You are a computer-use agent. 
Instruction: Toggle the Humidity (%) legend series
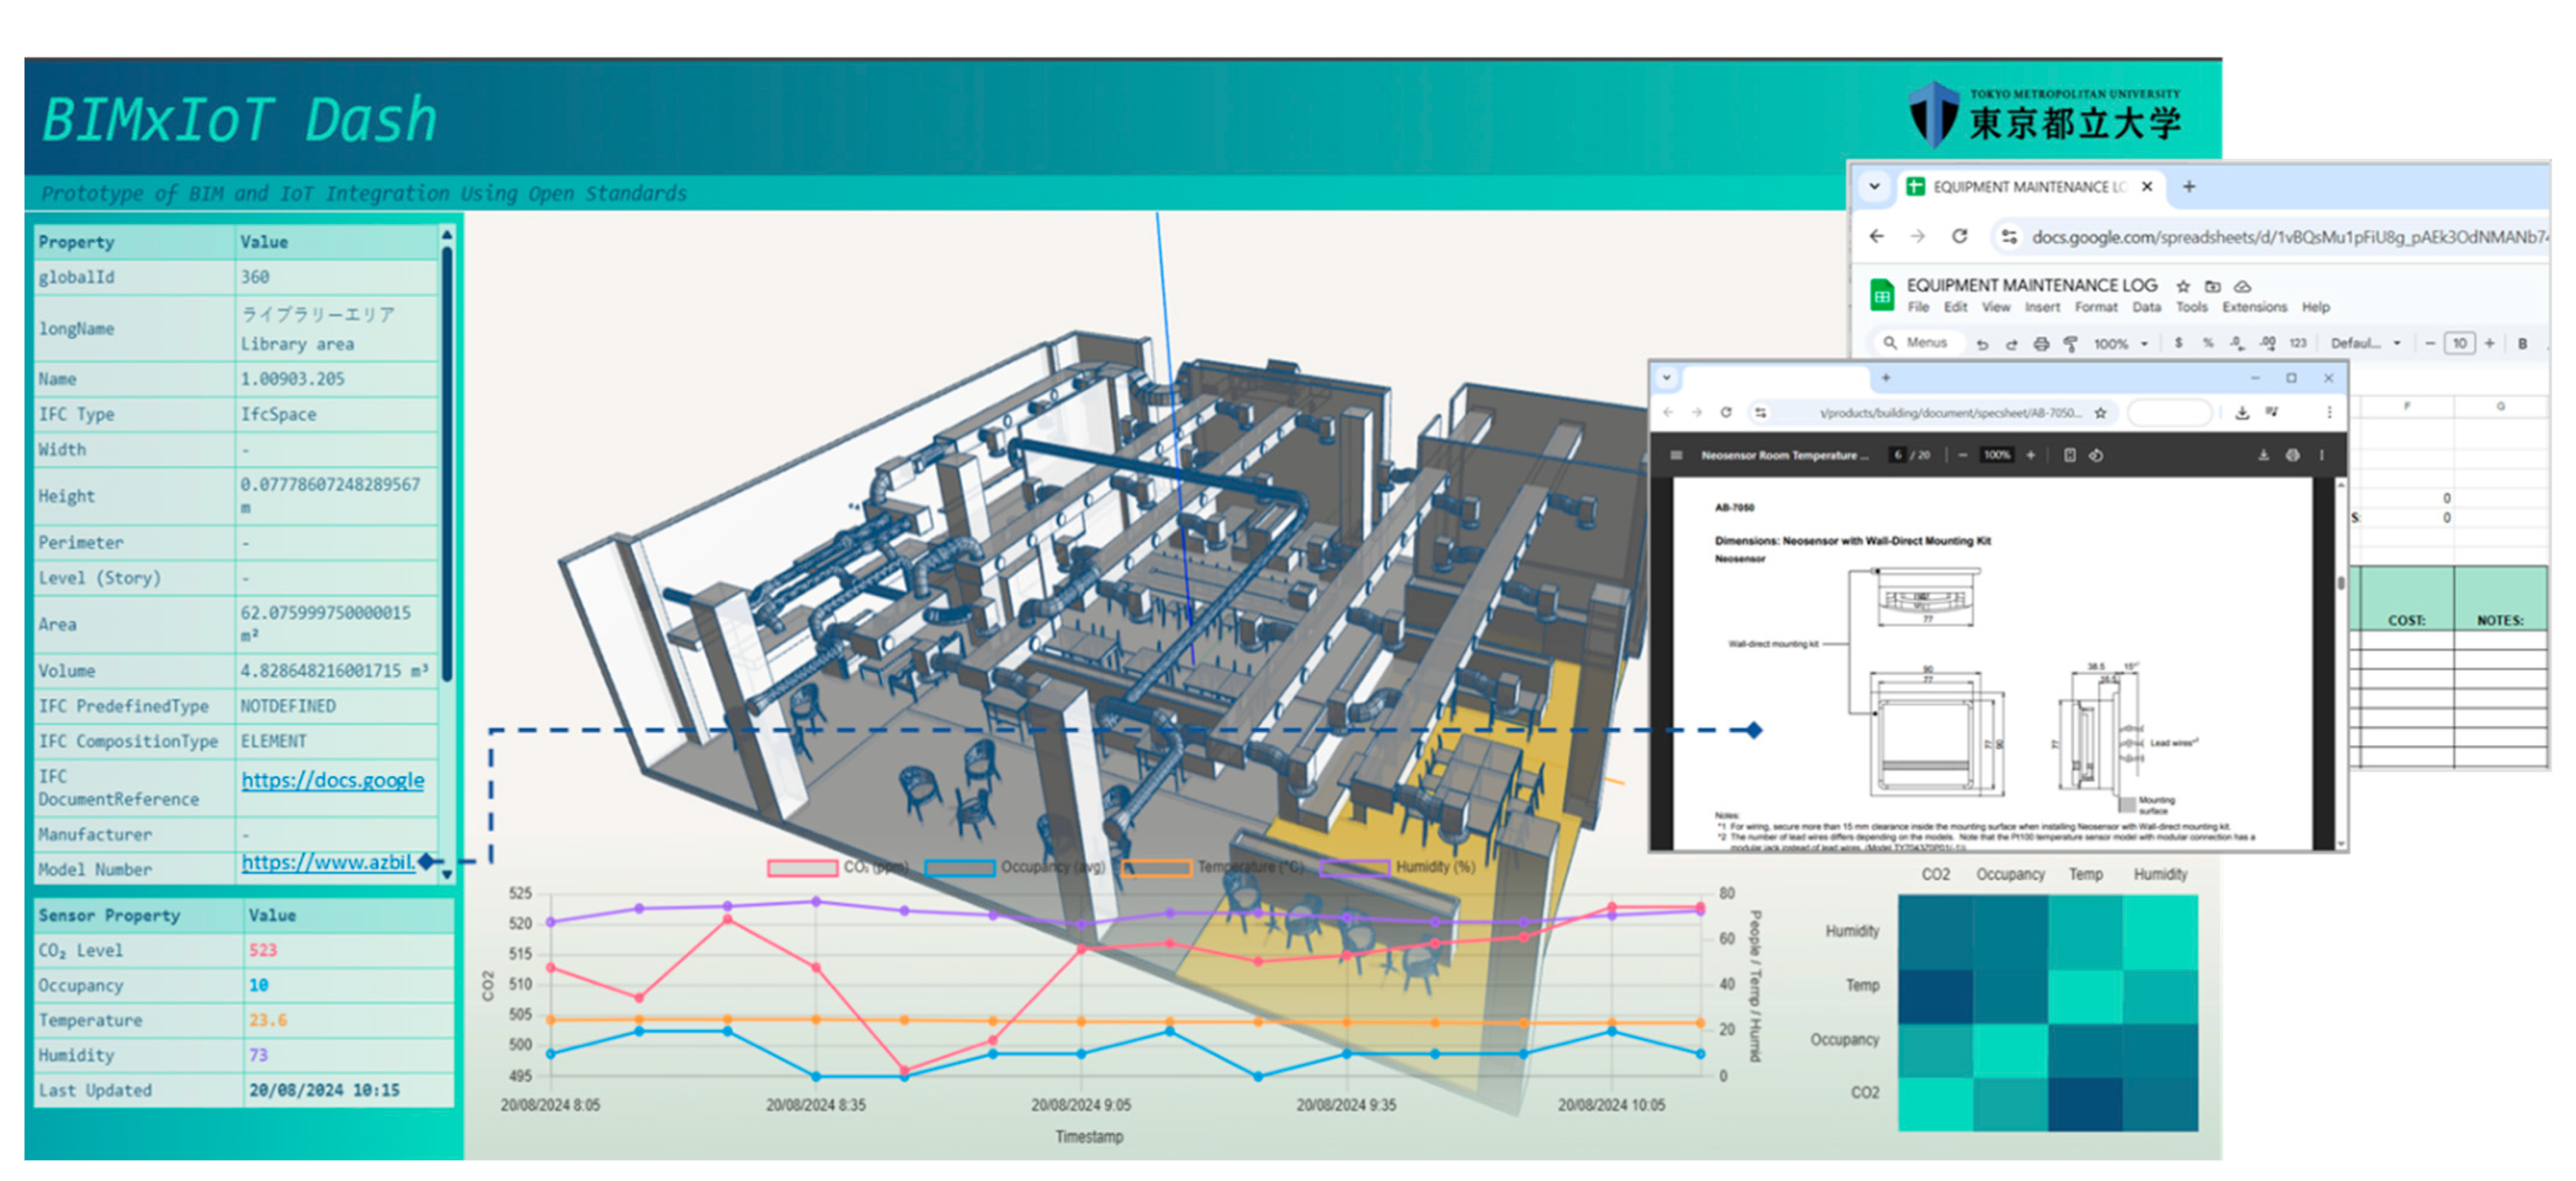coord(1355,867)
